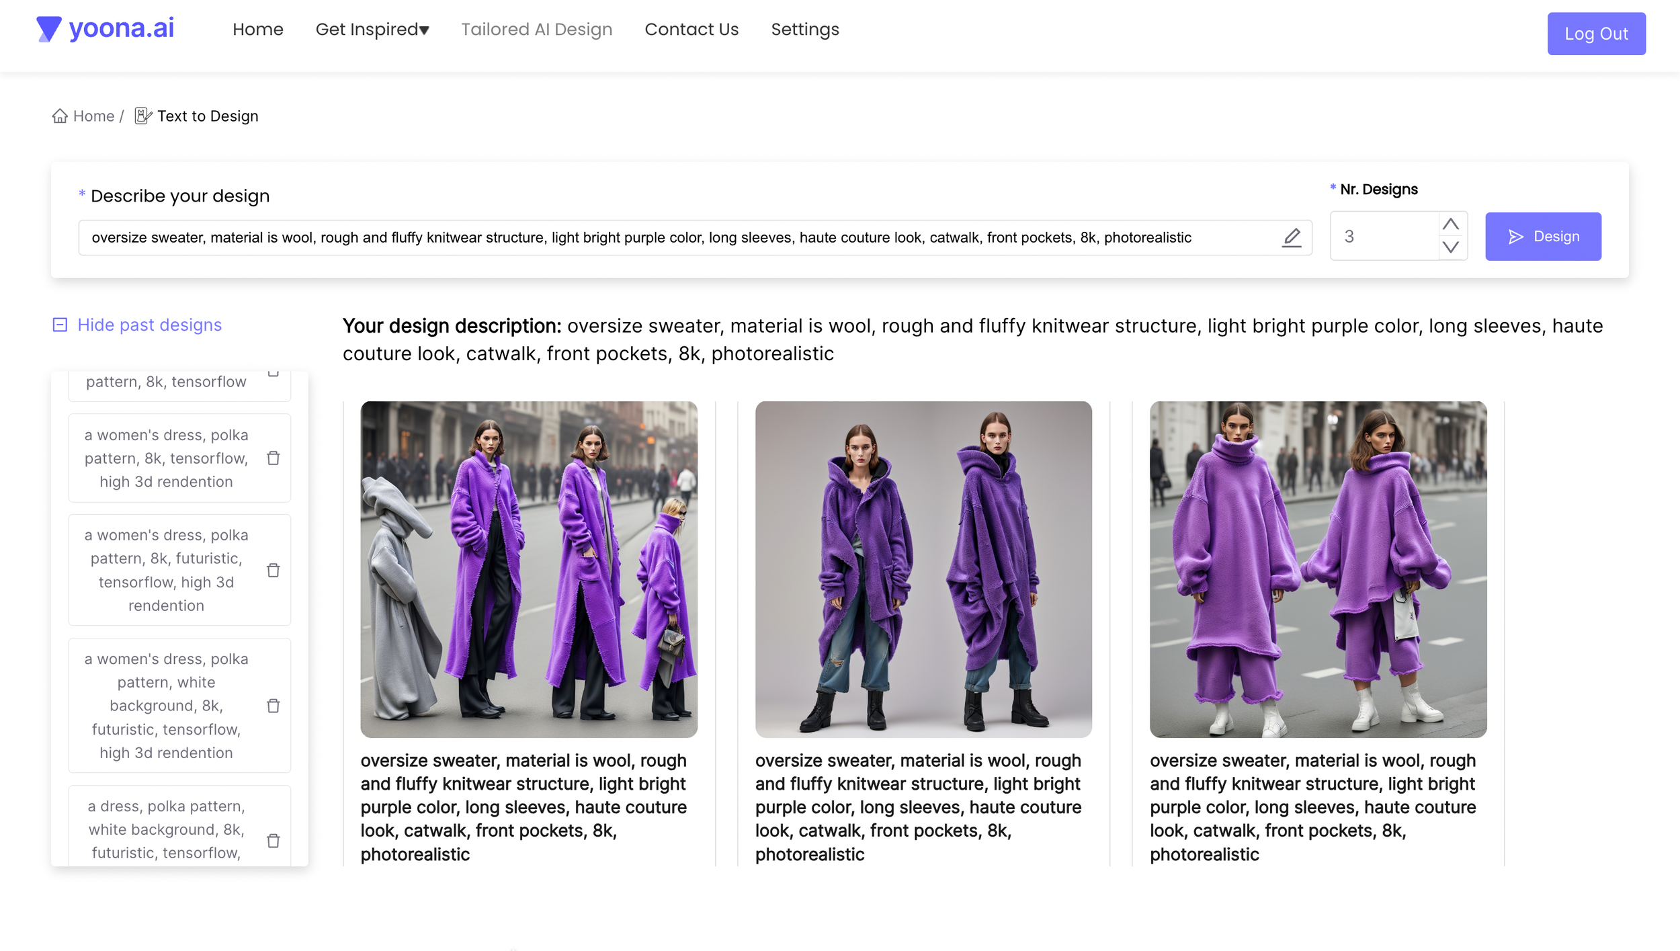Increase number of designs with up arrow
This screenshot has height=951, width=1680.
click(x=1450, y=224)
